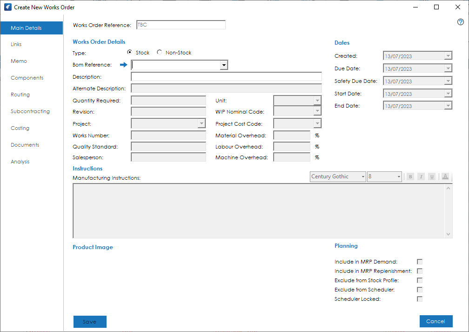
Task: Open the WIP Nominal Code dropdown
Action: coord(317,111)
